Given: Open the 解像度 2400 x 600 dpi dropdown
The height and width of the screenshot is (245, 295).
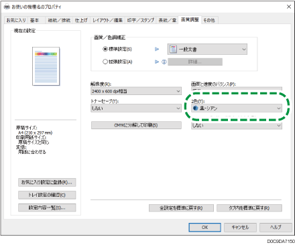Looking at the screenshot, I should (136, 91).
